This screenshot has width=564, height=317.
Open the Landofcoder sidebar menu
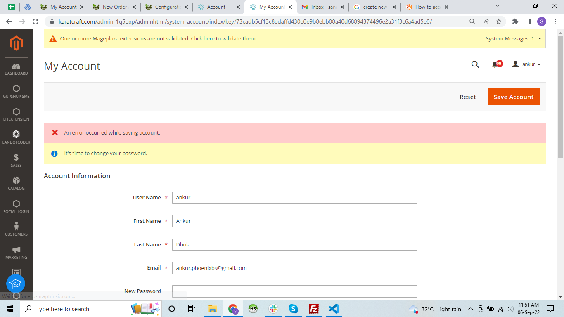(x=16, y=137)
